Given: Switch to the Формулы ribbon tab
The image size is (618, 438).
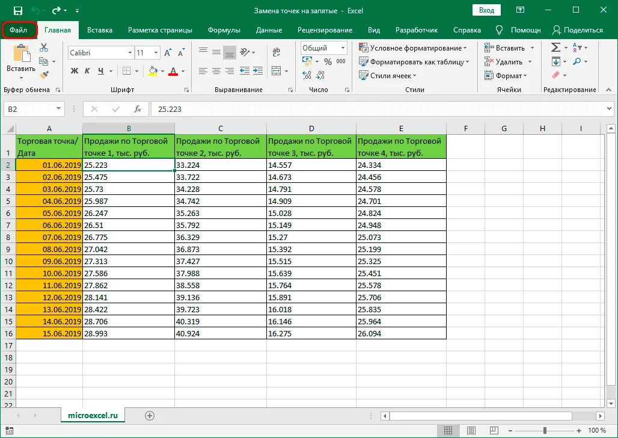Looking at the screenshot, I should coord(224,30).
